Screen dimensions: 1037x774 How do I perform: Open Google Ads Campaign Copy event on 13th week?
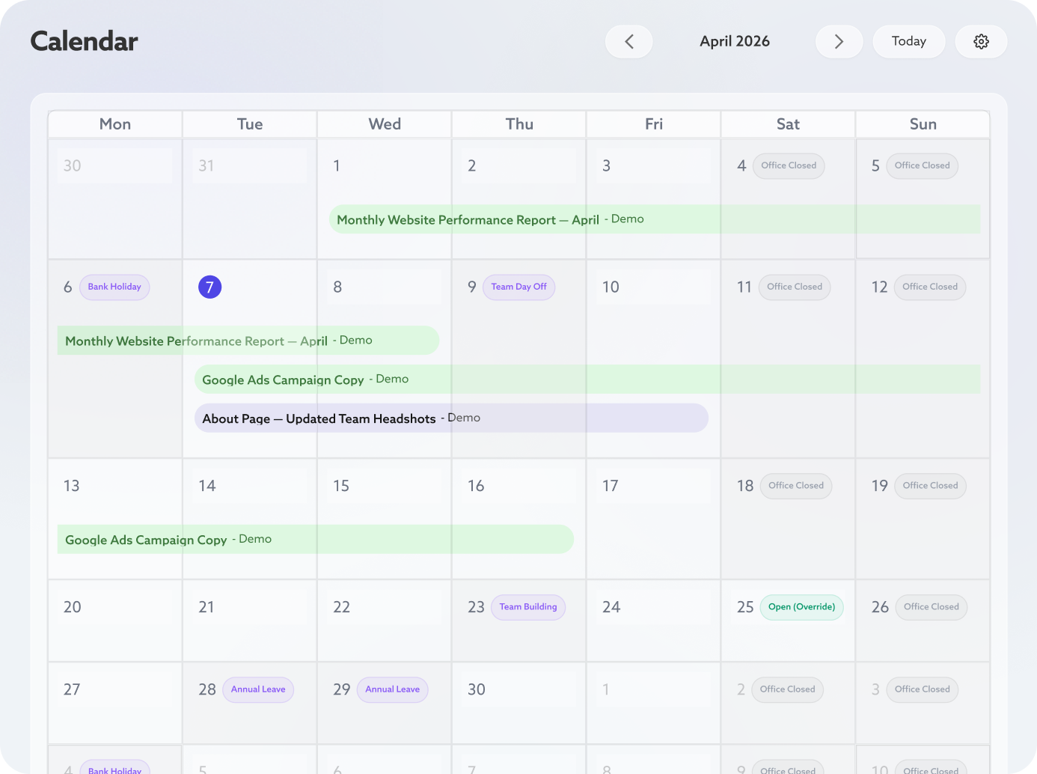[x=316, y=540]
